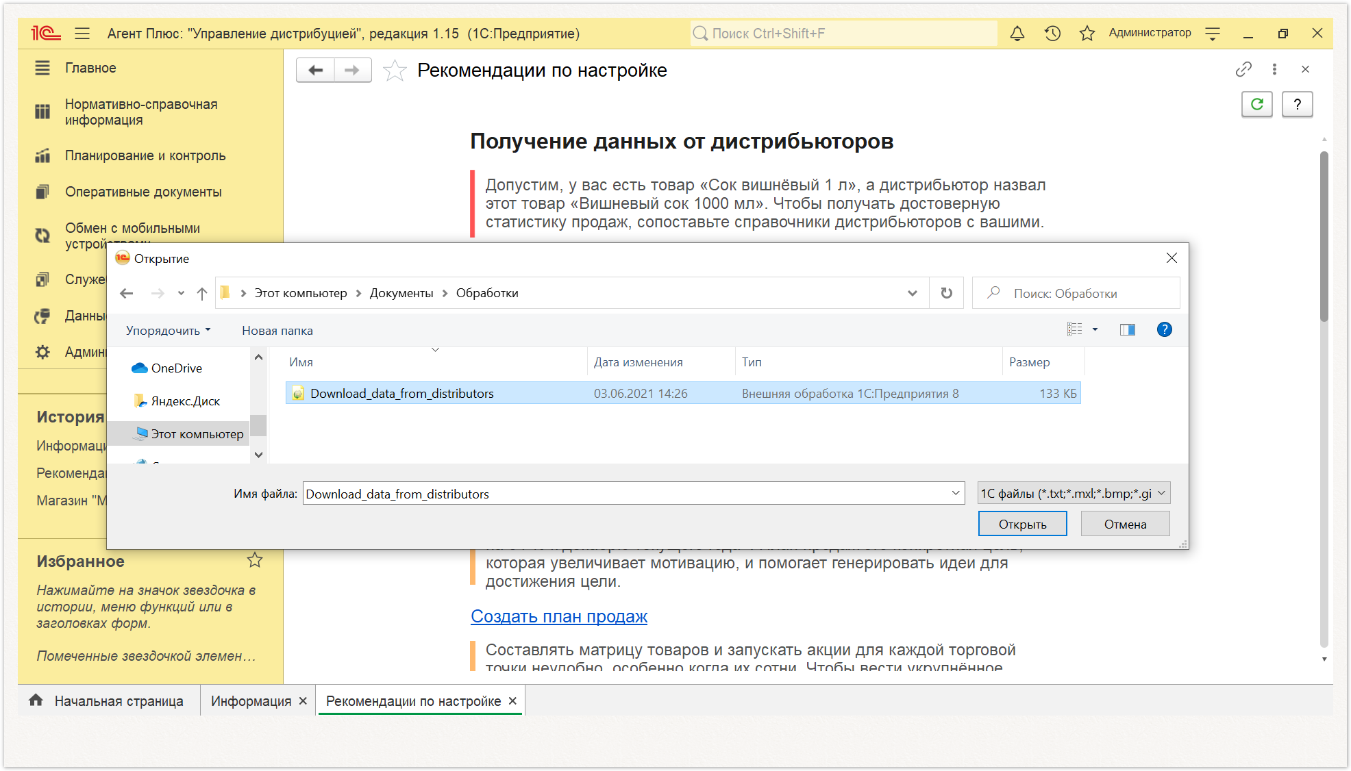Open the three-dot more options menu
This screenshot has width=1351, height=771.
(1274, 69)
